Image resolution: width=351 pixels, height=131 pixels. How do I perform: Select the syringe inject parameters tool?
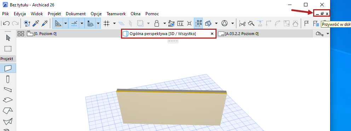point(45,23)
